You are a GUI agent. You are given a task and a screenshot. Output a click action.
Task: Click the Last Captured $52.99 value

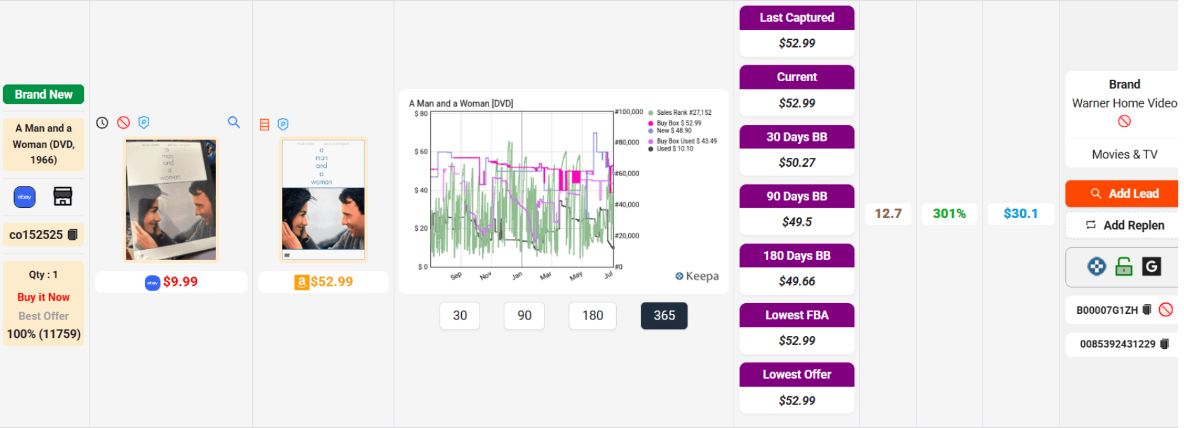point(797,43)
